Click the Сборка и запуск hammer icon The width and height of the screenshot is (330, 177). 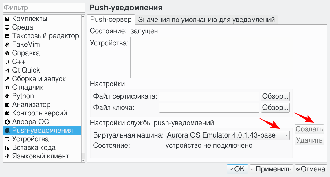(x=7, y=79)
